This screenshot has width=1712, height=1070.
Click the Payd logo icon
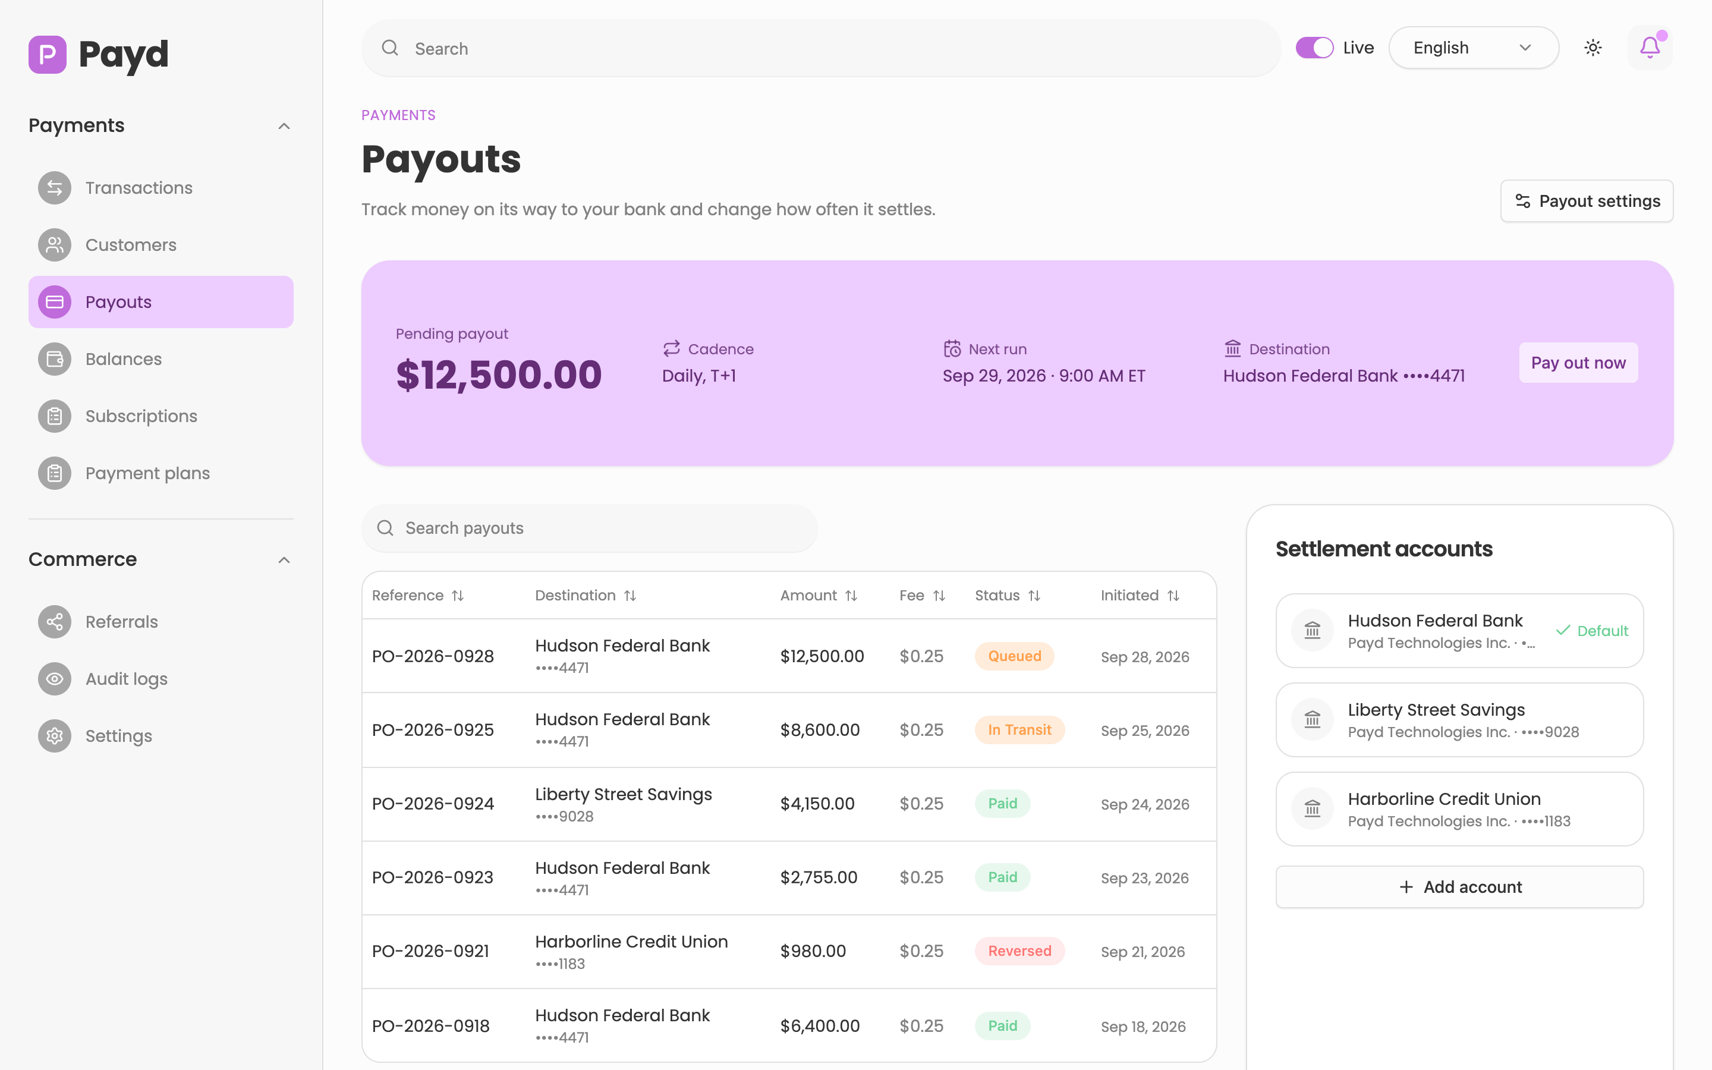pos(48,55)
